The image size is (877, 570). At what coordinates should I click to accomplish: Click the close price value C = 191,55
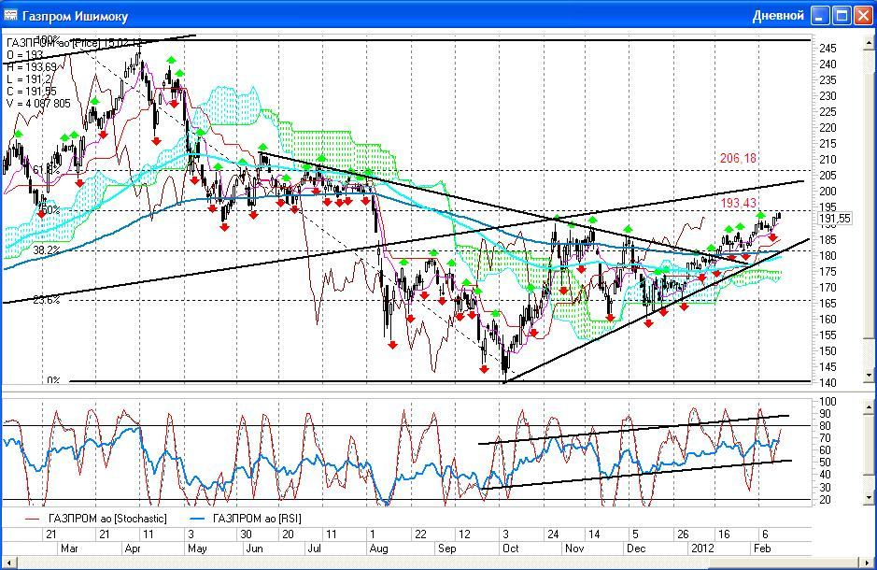[32, 92]
